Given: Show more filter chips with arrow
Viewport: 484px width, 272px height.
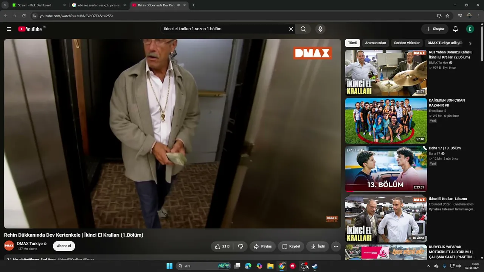Looking at the screenshot, I should 470,43.
